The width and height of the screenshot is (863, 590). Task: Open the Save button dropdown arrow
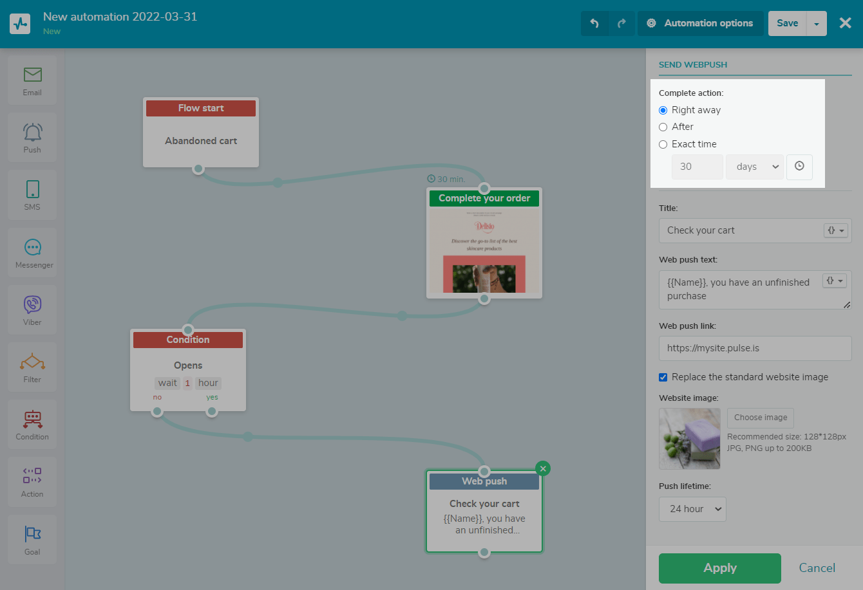click(x=817, y=23)
